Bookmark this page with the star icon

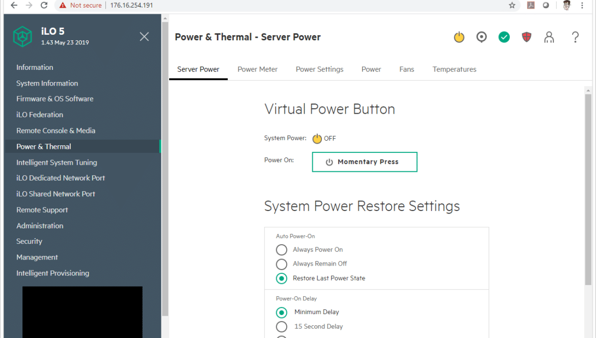tap(512, 5)
